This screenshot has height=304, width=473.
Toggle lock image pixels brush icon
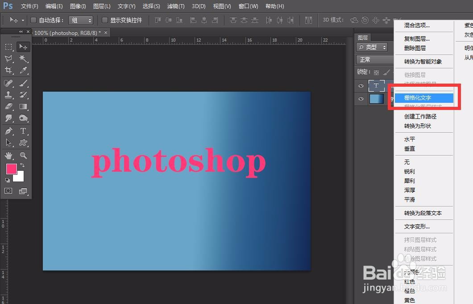386,72
